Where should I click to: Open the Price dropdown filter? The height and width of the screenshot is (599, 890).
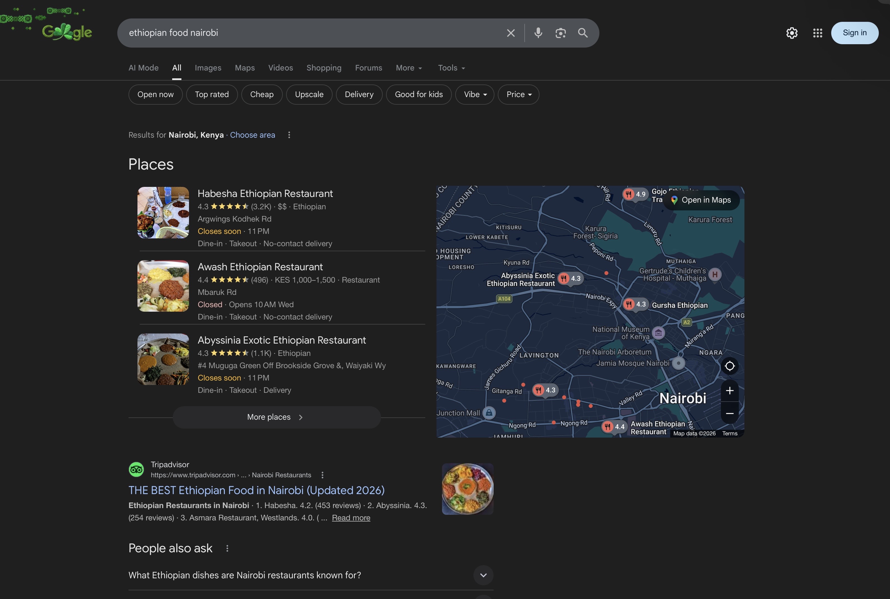518,94
